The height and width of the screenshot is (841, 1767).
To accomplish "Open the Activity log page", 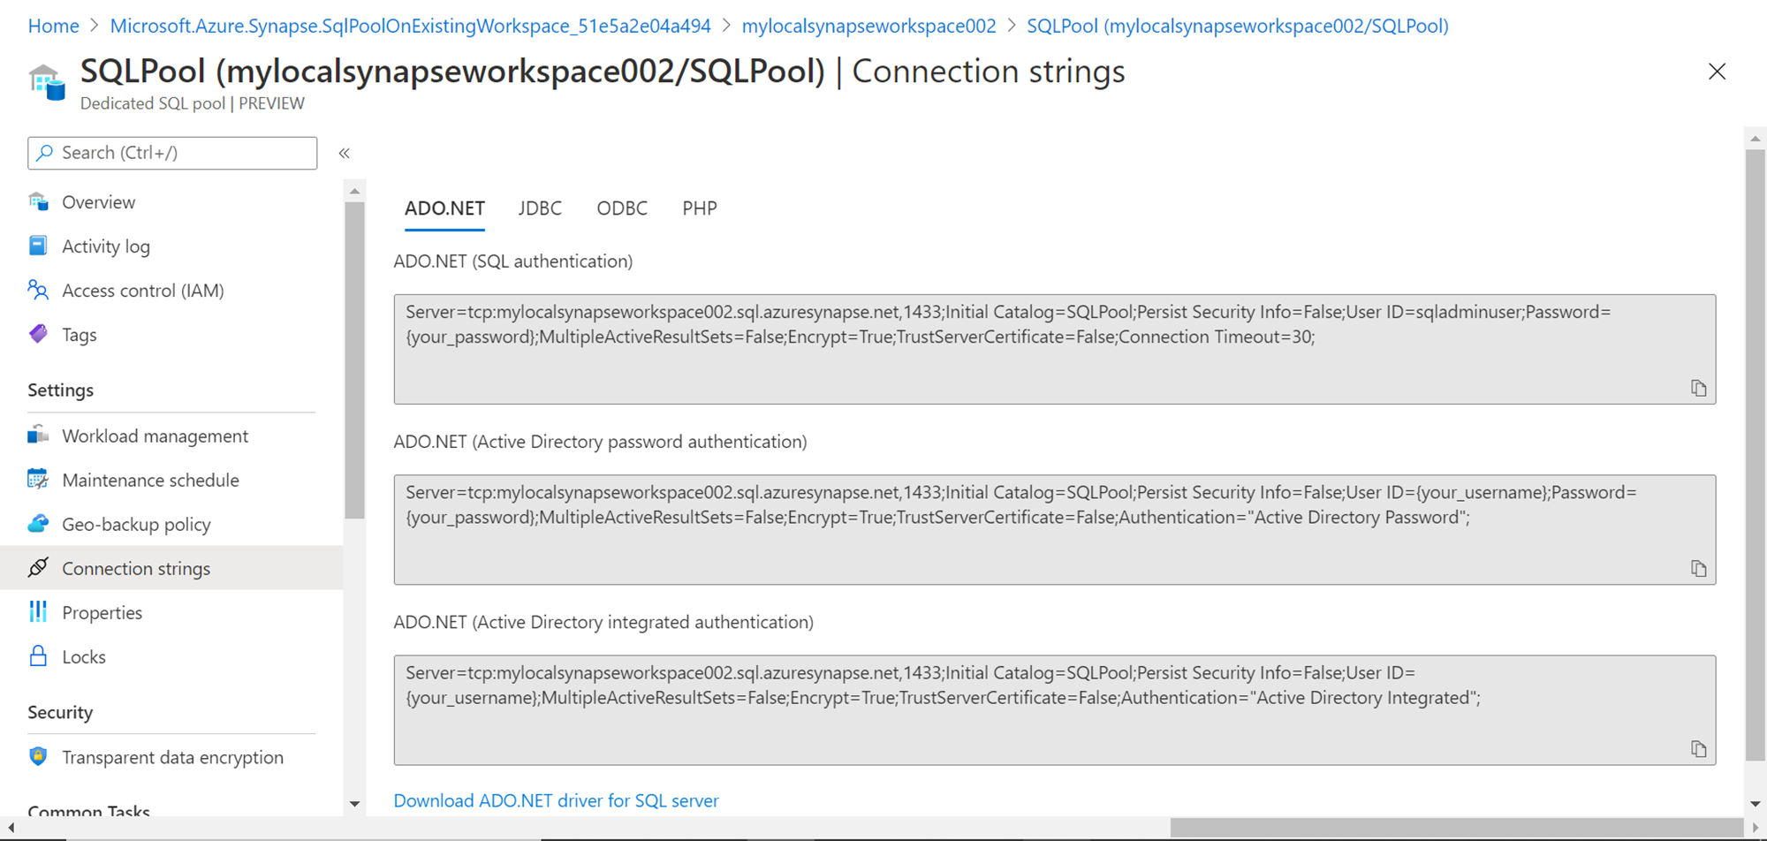I will (105, 246).
